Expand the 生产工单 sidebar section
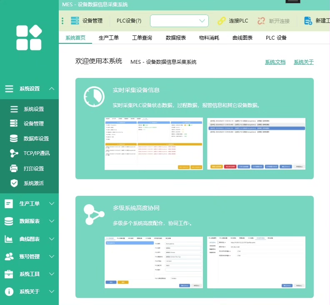 [x=52, y=204]
